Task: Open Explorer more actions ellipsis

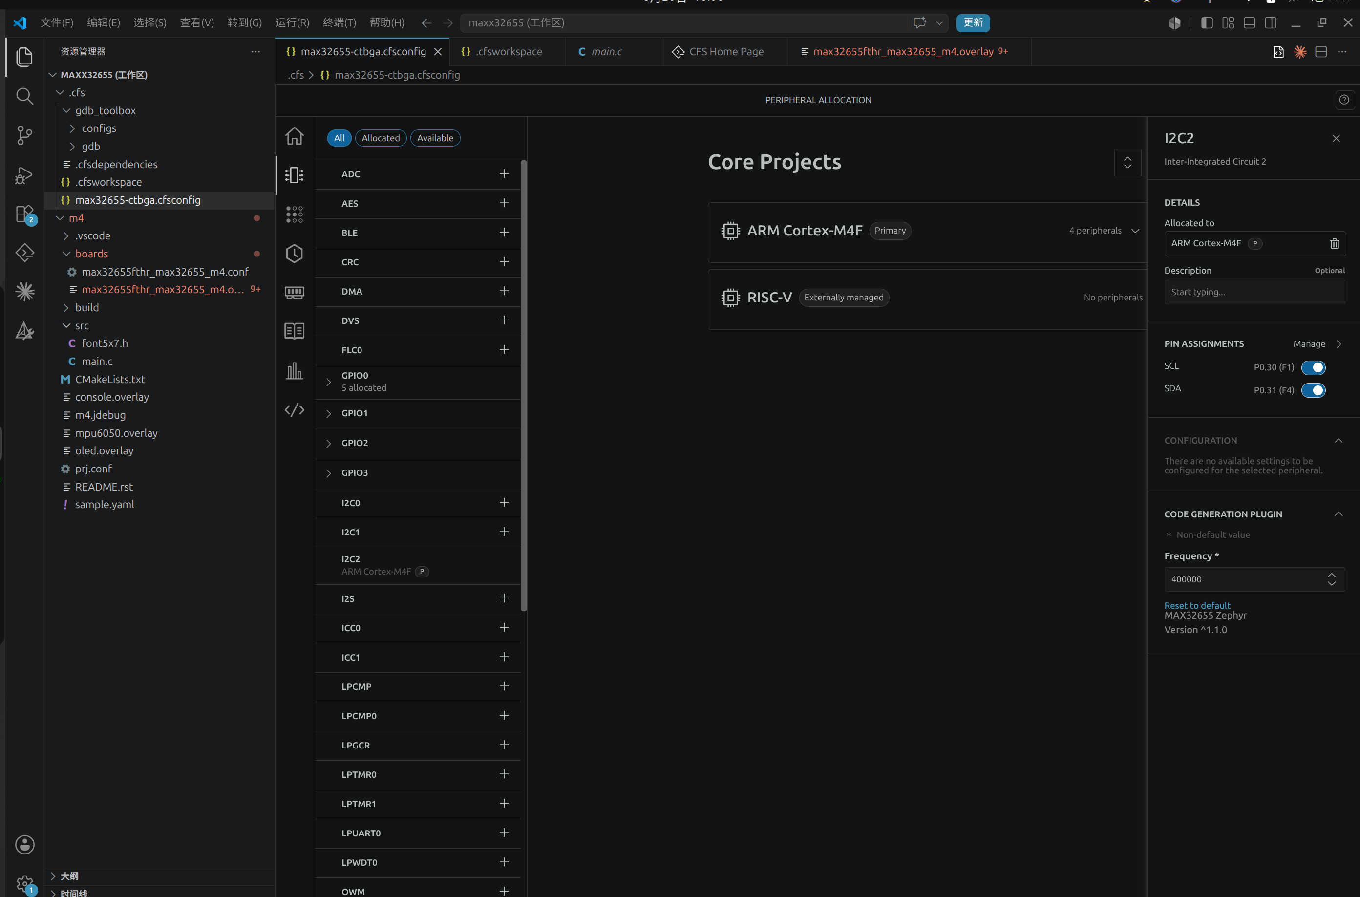Action: pos(255,51)
